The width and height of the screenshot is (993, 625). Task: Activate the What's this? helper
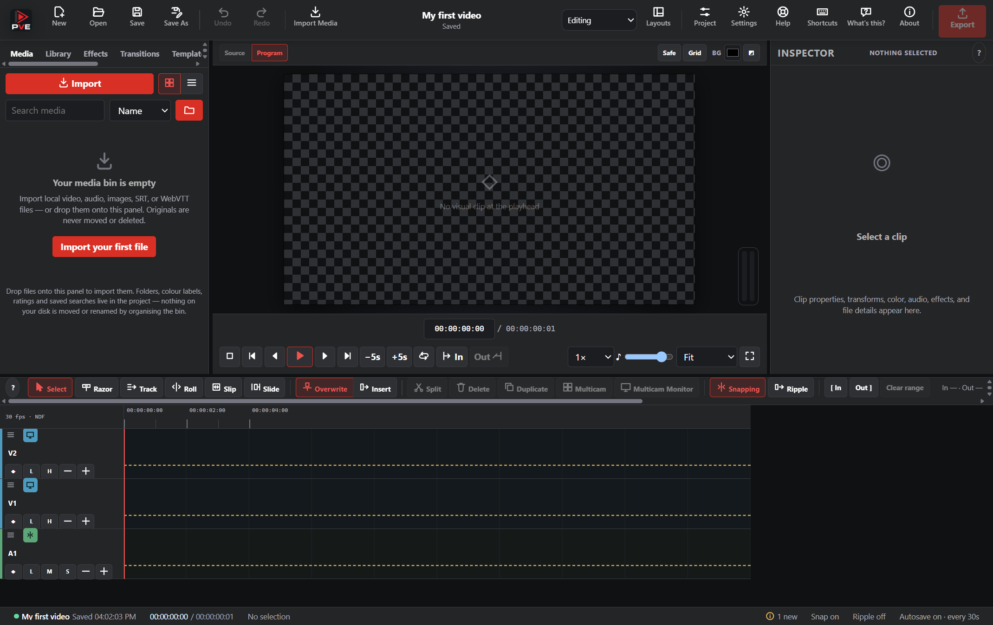[866, 17]
